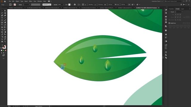Open the zoom level dropdown in status bar
The image size is (191, 107).
click(13, 106)
